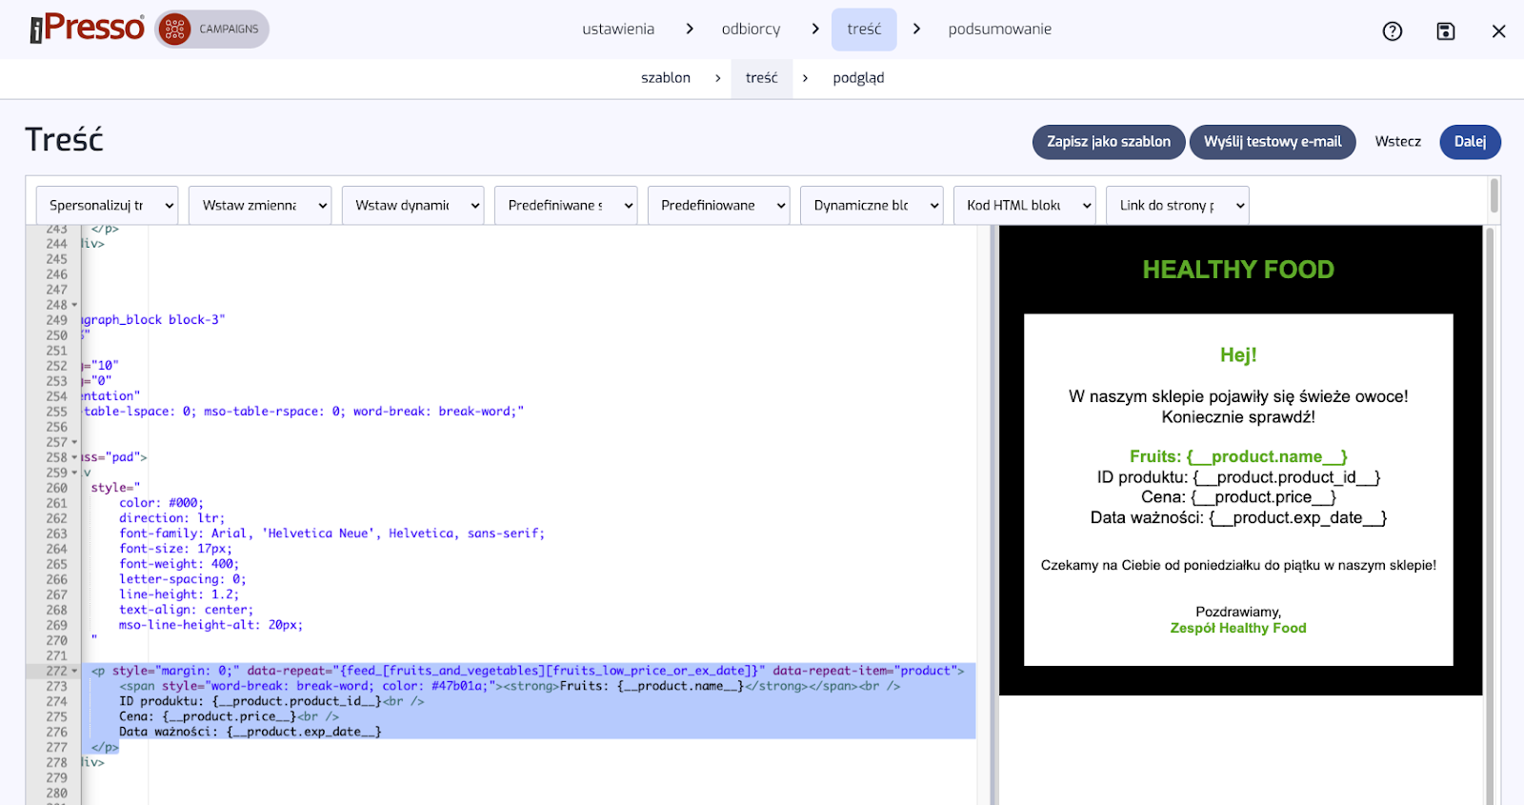
Task: Click Data ważności line in preview
Action: (x=1238, y=517)
